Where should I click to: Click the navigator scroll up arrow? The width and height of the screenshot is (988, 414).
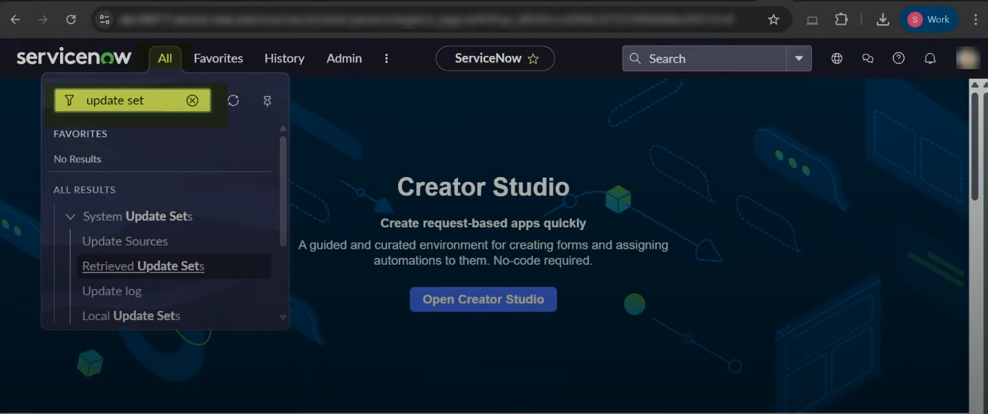(283, 129)
